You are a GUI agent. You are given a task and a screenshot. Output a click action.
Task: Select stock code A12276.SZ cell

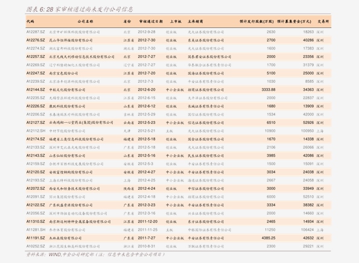tap(36, 40)
